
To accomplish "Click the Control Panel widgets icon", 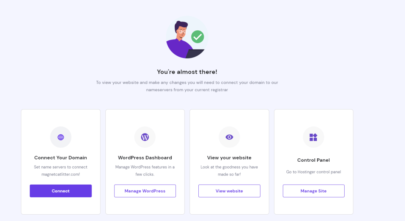I will (x=313, y=137).
